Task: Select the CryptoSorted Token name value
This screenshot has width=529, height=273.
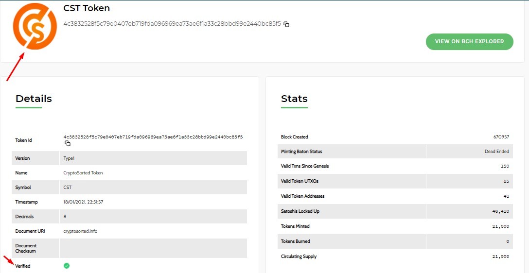Action: coord(83,172)
